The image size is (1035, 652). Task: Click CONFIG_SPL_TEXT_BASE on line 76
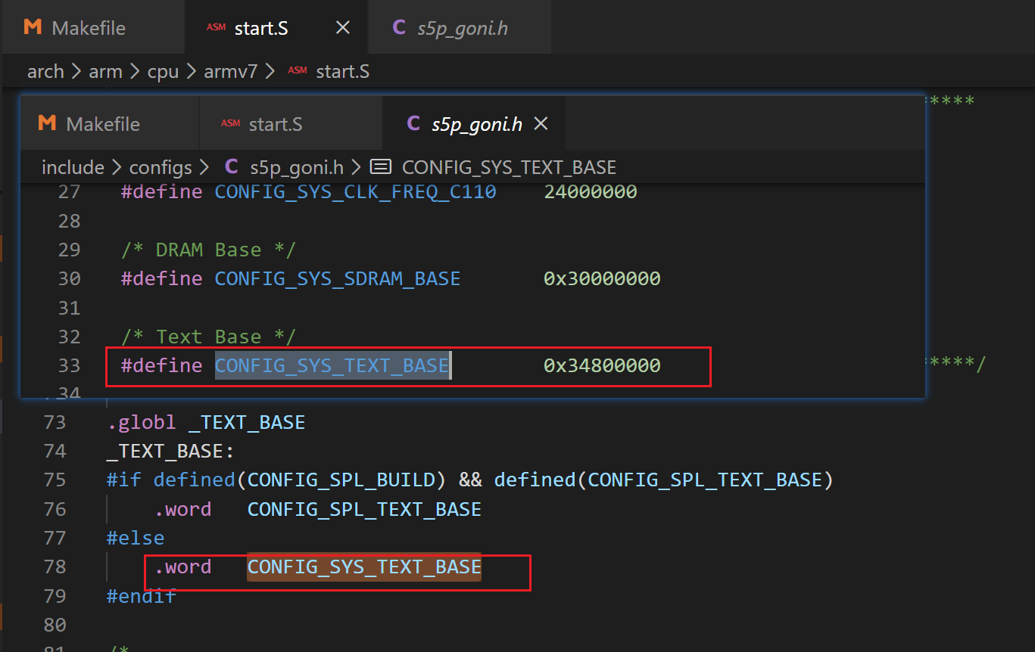point(364,509)
